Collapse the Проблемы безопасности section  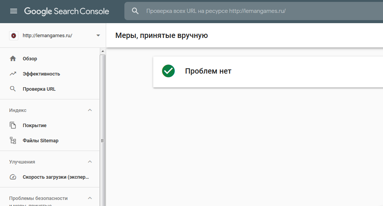(90, 198)
